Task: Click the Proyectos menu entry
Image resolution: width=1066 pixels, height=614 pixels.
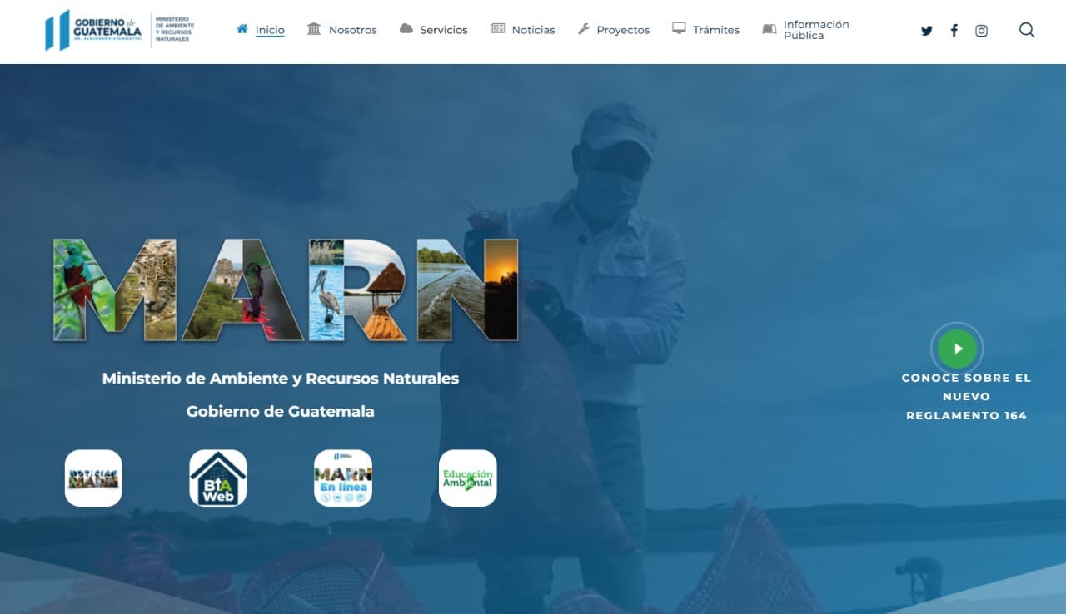Action: (x=622, y=30)
